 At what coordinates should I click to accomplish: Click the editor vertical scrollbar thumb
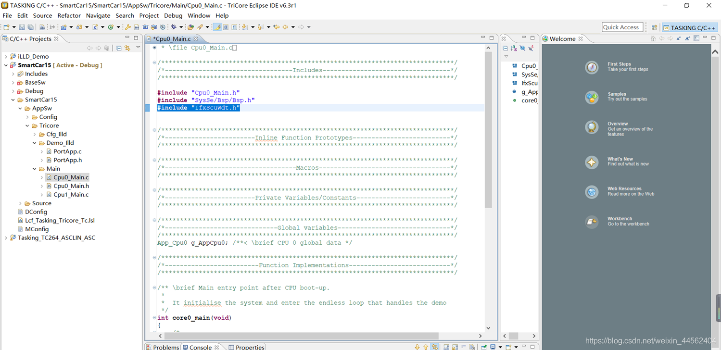tap(488, 130)
